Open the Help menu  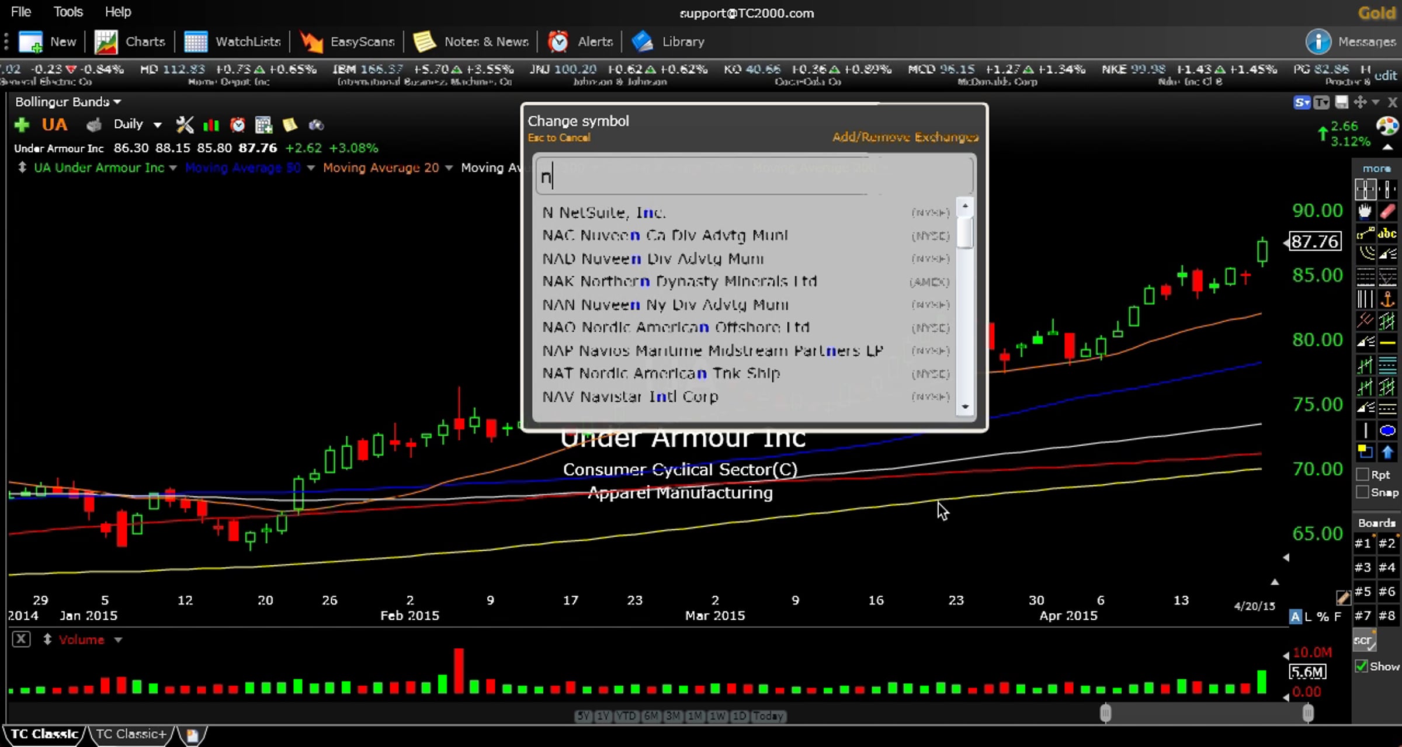point(118,12)
